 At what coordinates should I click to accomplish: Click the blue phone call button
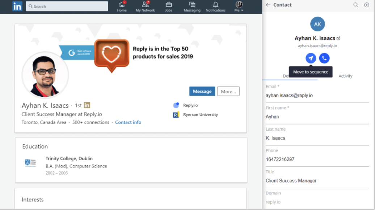[324, 58]
